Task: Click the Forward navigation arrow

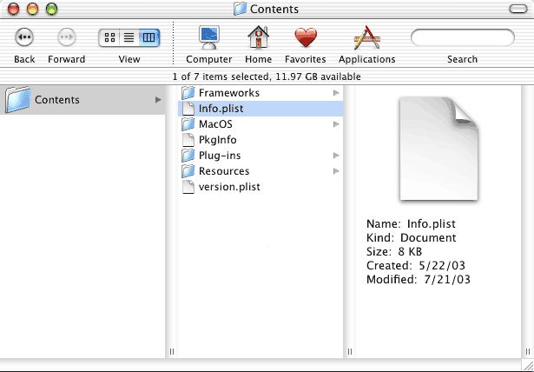Action: [x=66, y=37]
